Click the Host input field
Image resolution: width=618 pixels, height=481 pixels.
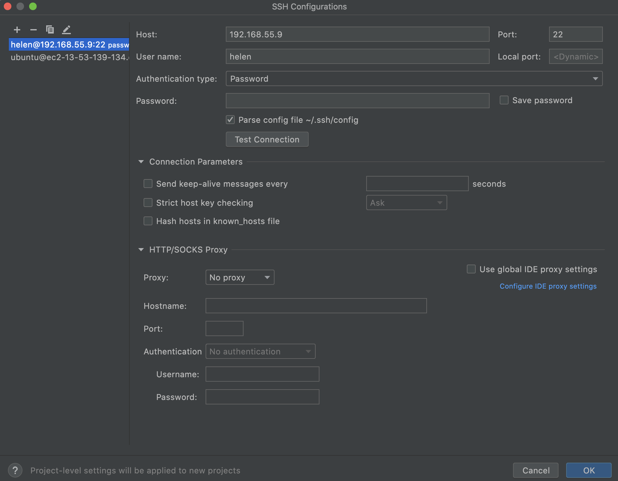coord(358,34)
